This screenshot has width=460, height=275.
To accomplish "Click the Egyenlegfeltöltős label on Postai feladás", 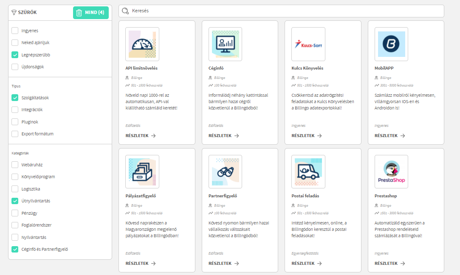I will pyautogui.click(x=305, y=253).
